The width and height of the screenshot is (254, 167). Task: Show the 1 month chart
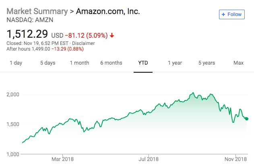tap(79, 63)
